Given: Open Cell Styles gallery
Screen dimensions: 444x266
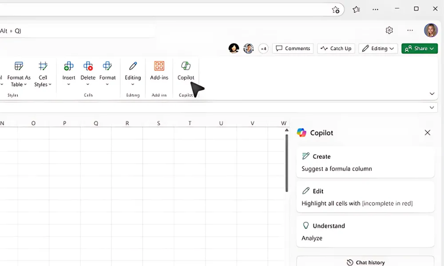Looking at the screenshot, I should point(43,74).
